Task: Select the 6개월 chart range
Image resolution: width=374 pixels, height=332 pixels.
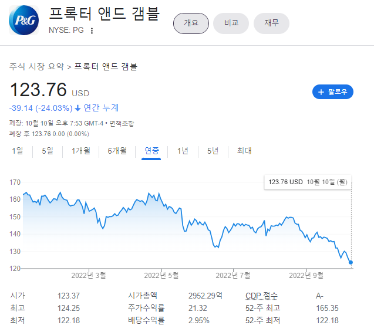Action: tap(117, 151)
